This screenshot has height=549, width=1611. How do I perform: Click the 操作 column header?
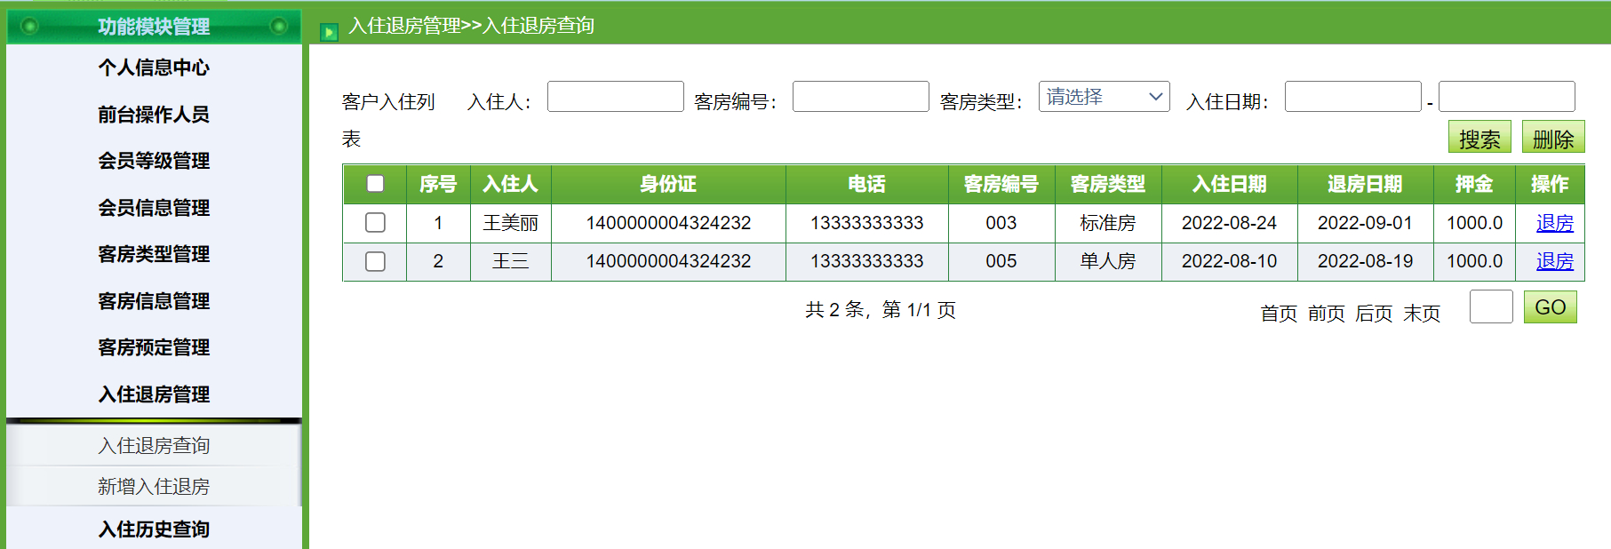(1550, 184)
